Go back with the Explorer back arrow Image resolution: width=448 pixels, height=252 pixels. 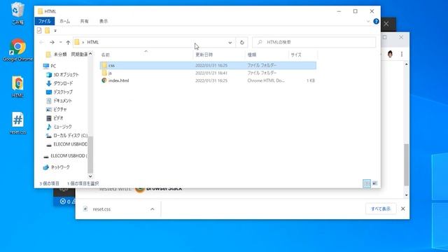(x=41, y=42)
